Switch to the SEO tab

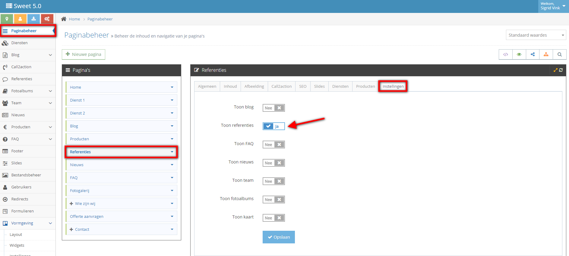coord(303,86)
